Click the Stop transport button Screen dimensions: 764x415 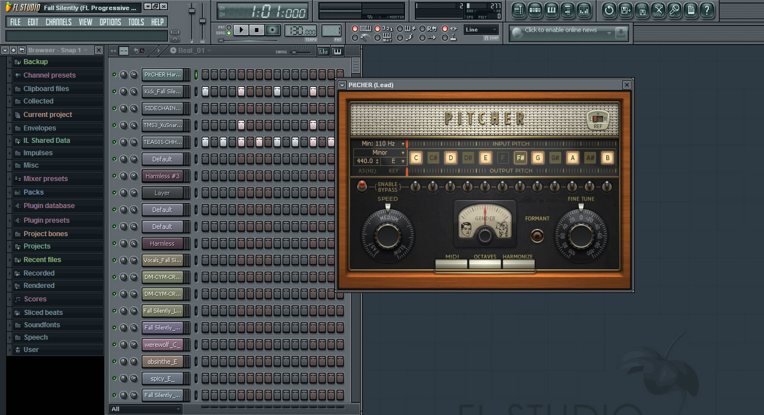(x=257, y=30)
